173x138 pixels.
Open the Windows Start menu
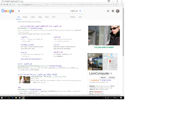[2, 98]
